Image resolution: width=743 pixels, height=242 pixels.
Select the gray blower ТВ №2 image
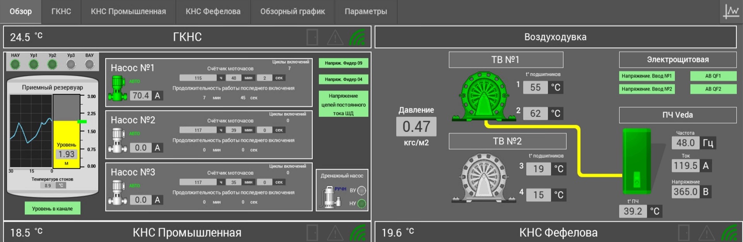click(x=483, y=178)
